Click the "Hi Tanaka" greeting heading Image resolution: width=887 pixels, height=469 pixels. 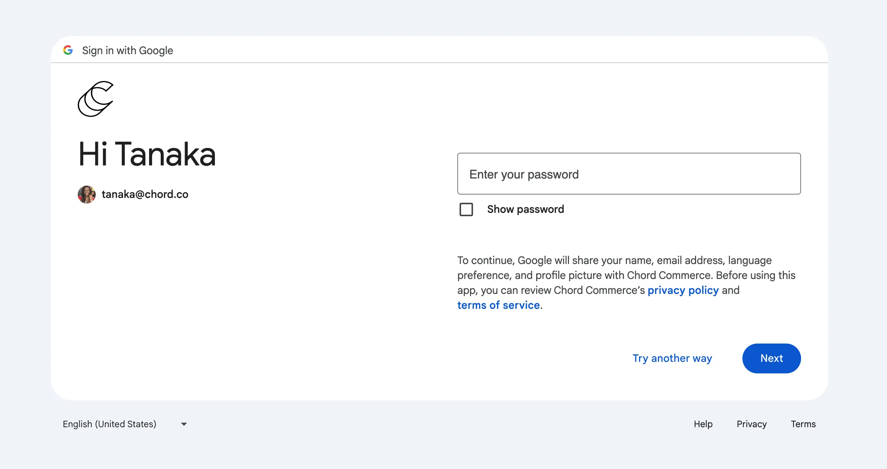tap(147, 154)
